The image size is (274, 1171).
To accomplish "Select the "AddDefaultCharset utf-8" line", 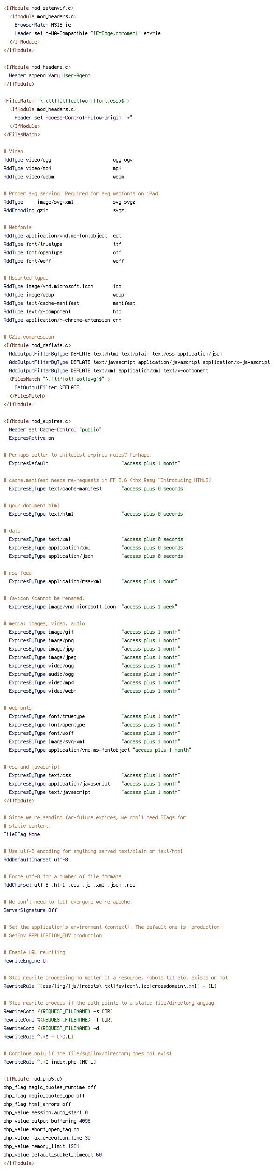I will (36, 860).
